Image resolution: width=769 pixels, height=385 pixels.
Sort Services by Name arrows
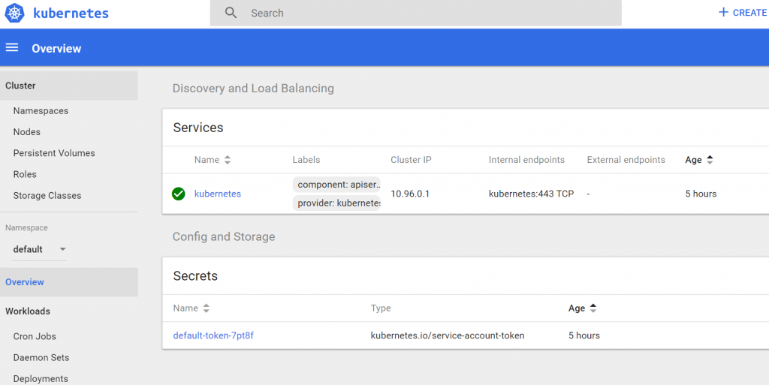227,160
